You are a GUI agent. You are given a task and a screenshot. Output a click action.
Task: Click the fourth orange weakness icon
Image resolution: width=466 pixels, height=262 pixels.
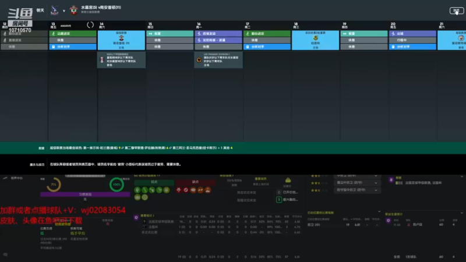200,190
